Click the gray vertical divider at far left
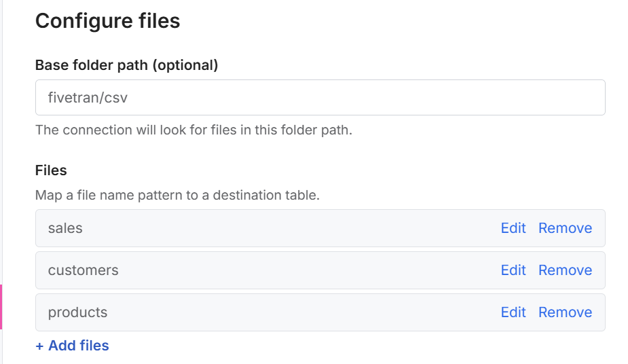Screen dimensions: 628x364 (2, 136)
